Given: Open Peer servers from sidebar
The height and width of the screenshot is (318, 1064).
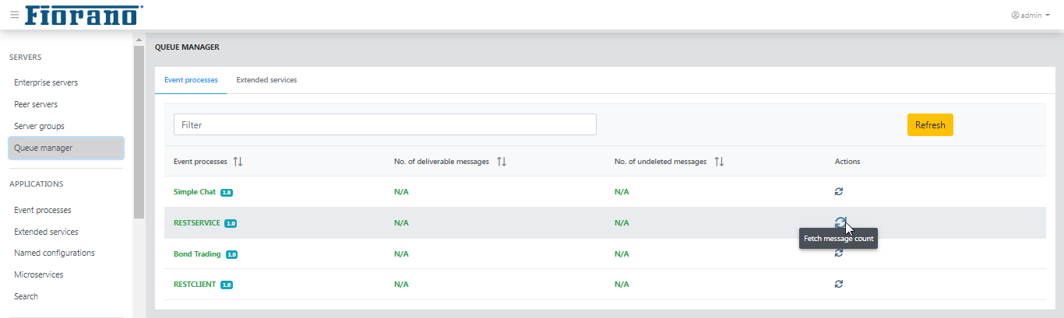Looking at the screenshot, I should pos(36,104).
